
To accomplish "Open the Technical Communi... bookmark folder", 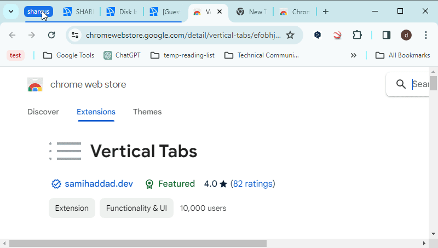I will coord(262,55).
